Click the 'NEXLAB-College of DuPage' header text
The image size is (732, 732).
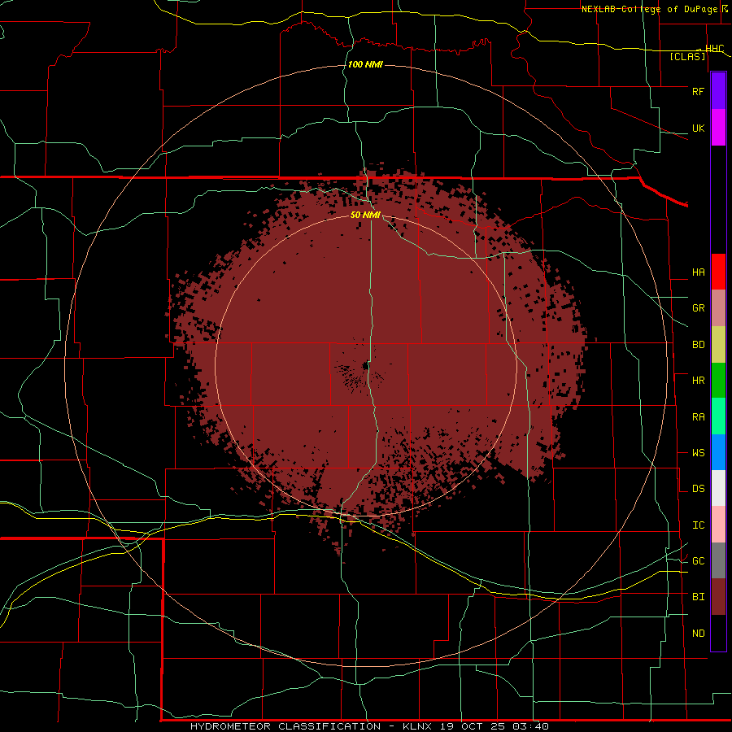click(x=651, y=9)
